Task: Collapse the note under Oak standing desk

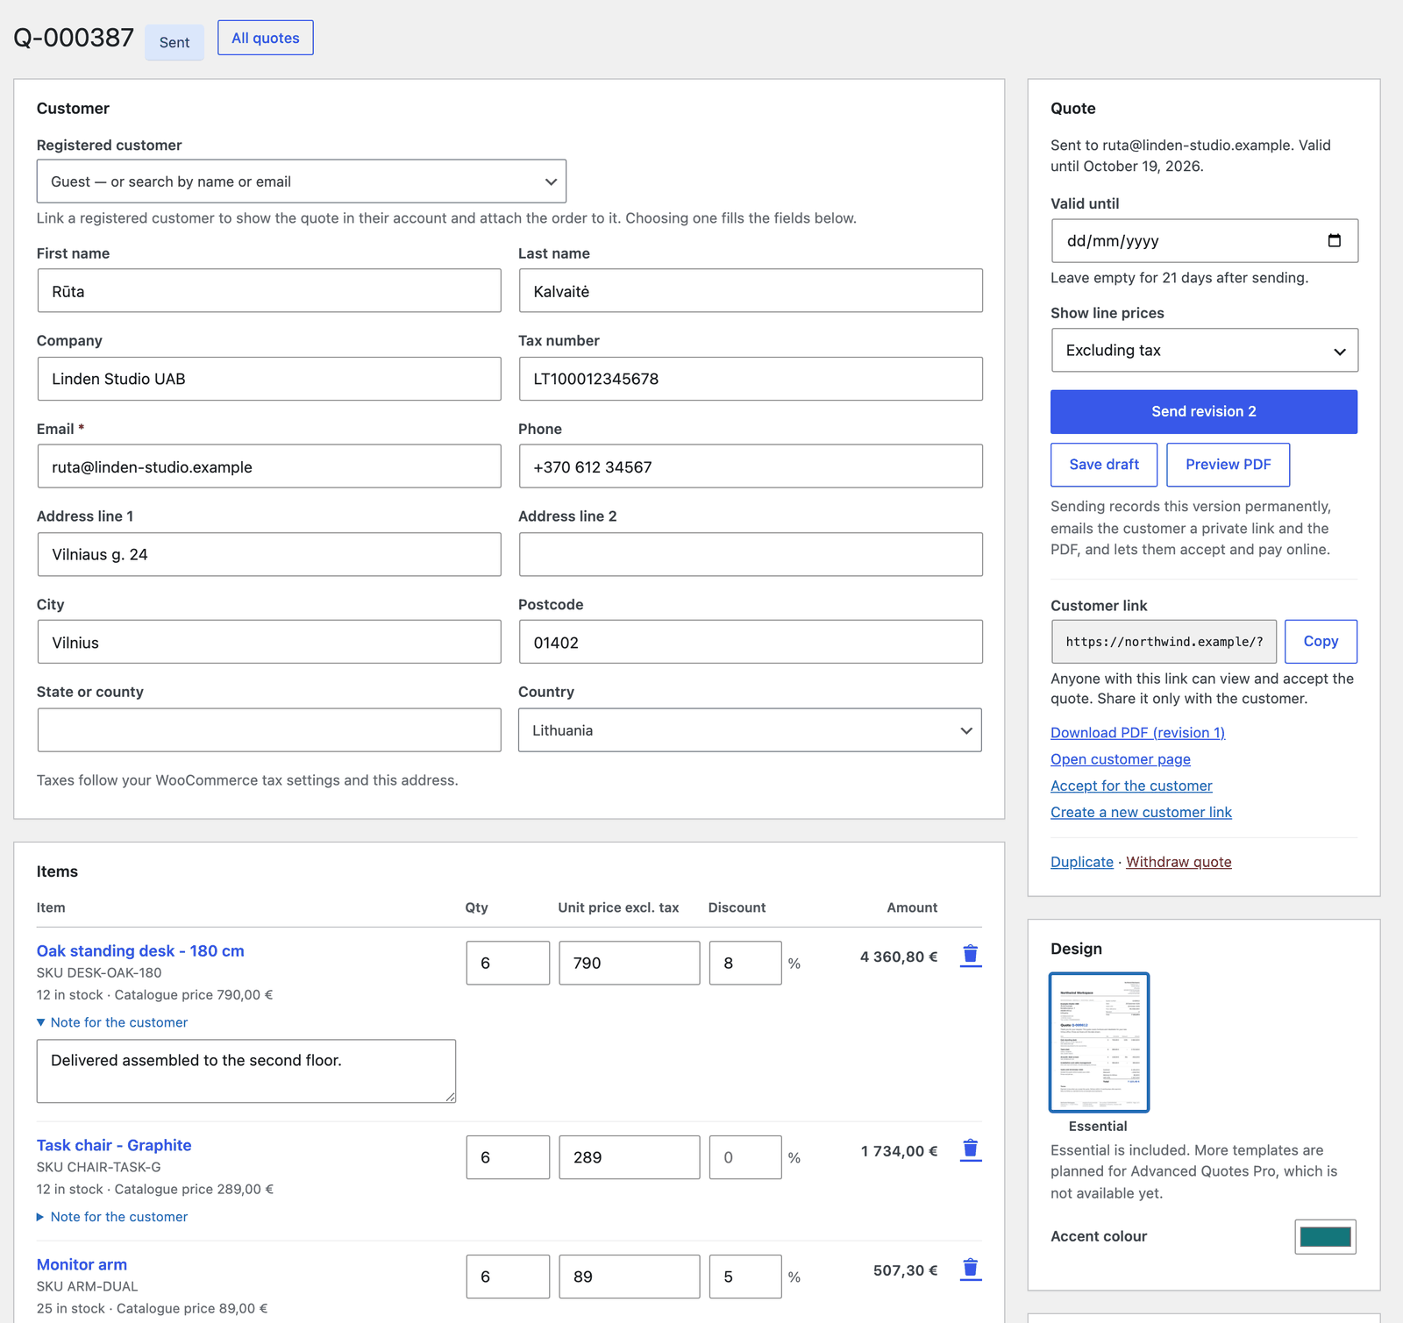Action: [x=112, y=1022]
